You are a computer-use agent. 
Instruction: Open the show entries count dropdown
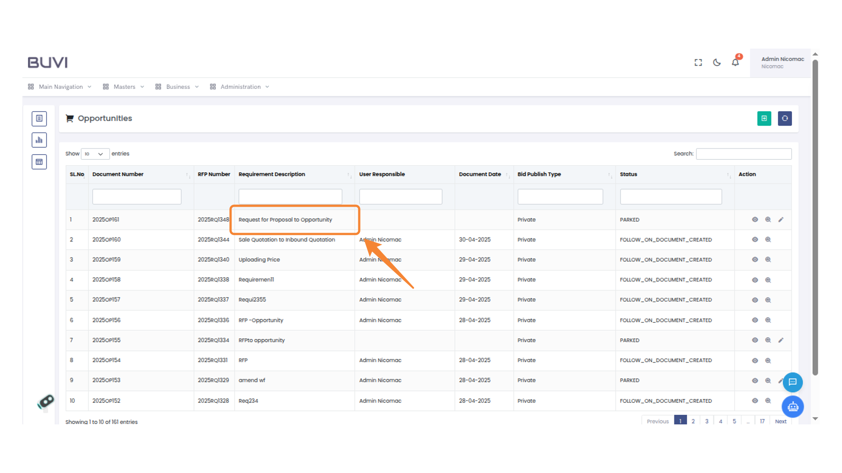tap(95, 154)
